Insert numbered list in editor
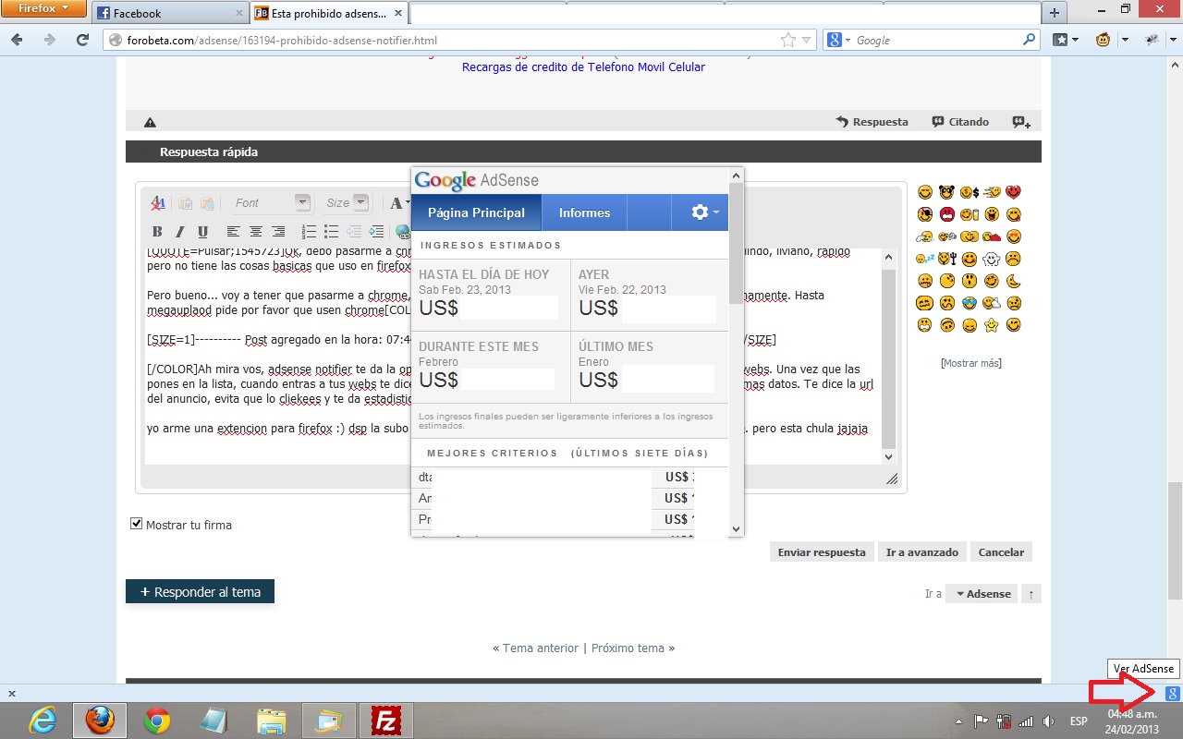1183x739 pixels. (310, 232)
